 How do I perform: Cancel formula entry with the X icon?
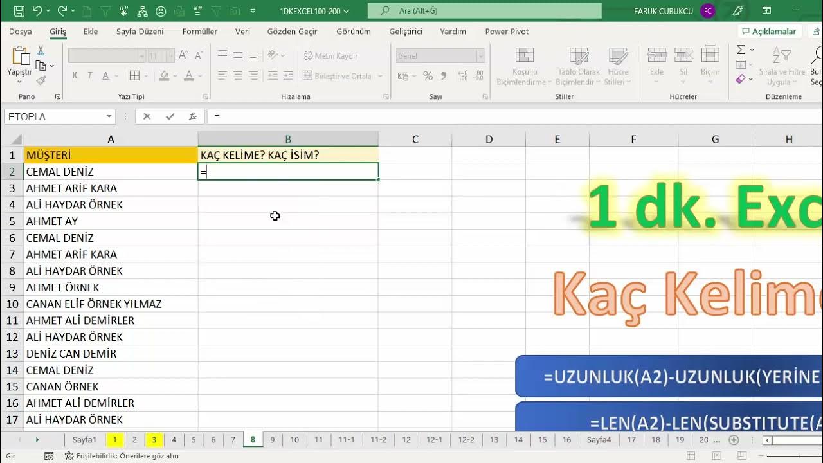click(147, 116)
